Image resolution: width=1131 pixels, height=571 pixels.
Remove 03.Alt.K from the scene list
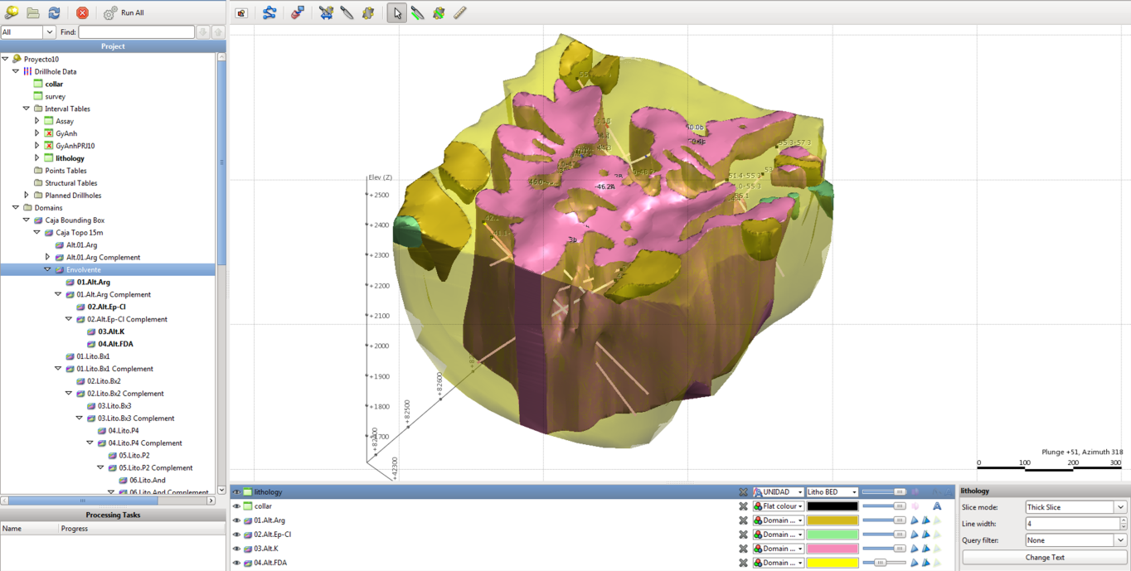click(x=743, y=549)
